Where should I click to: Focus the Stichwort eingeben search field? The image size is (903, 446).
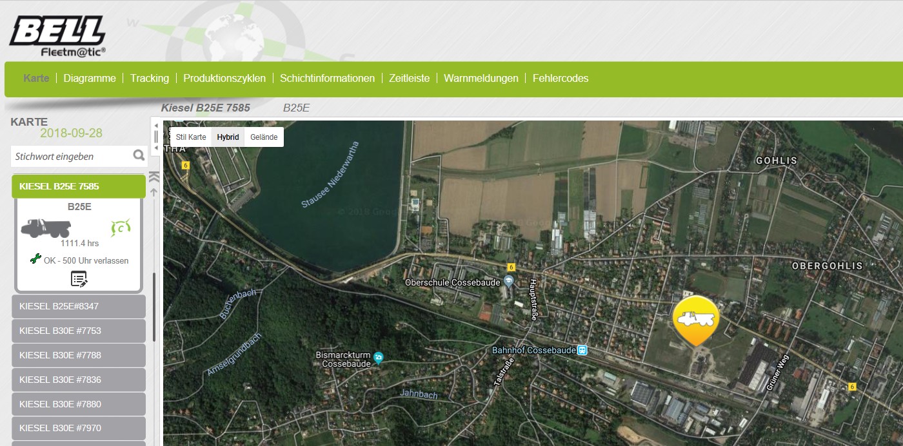click(x=71, y=156)
